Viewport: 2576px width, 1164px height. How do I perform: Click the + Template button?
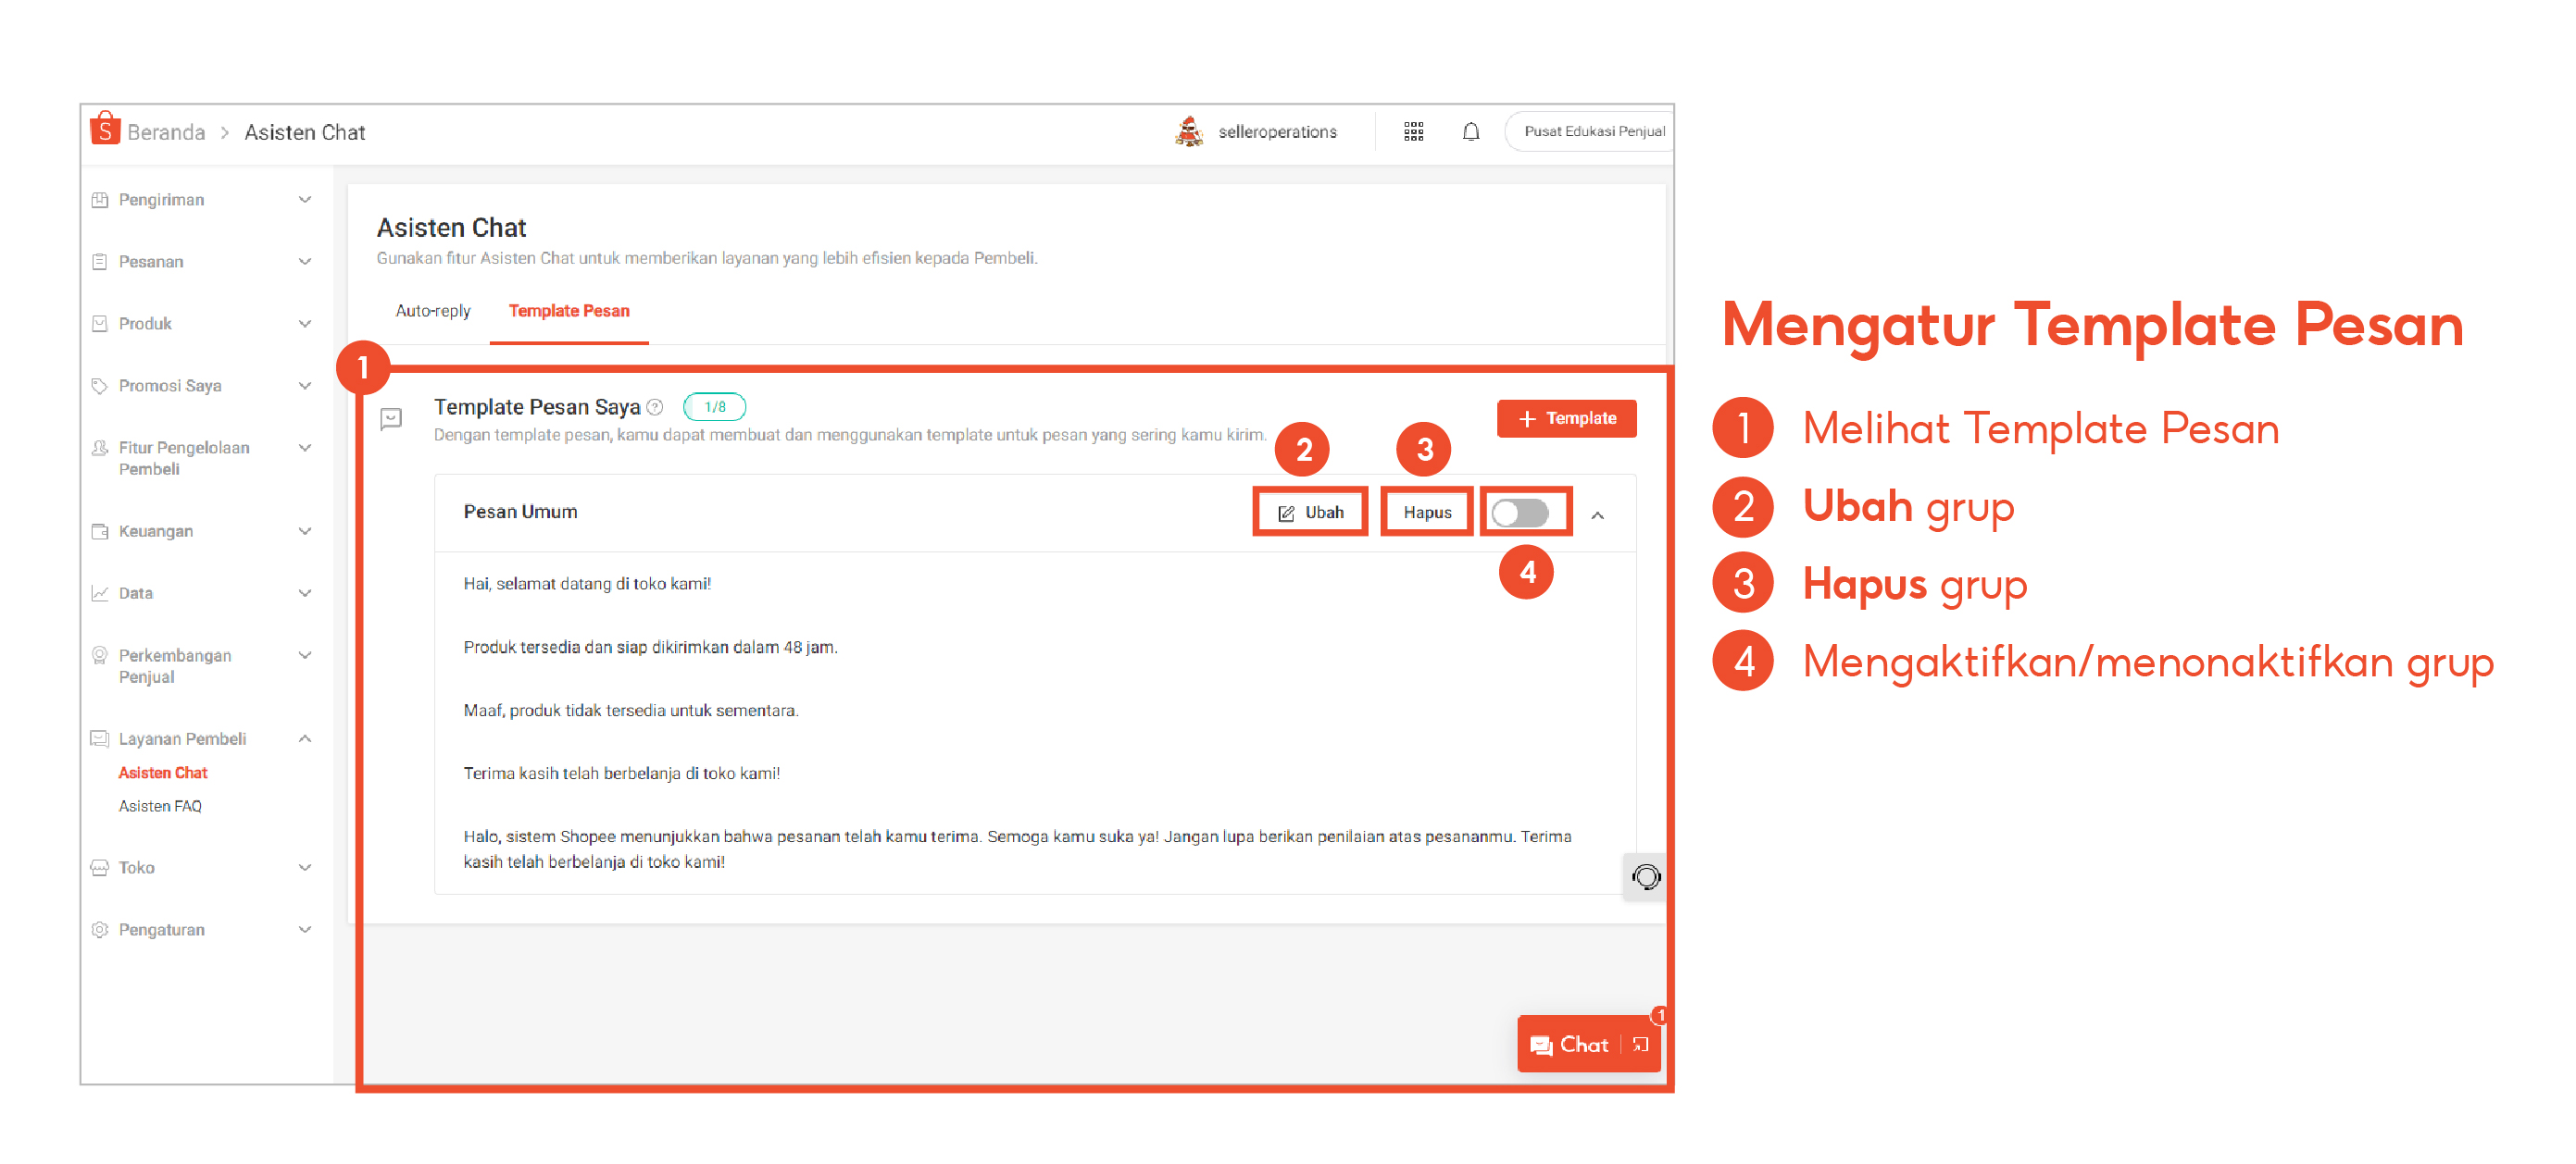pos(1566,418)
